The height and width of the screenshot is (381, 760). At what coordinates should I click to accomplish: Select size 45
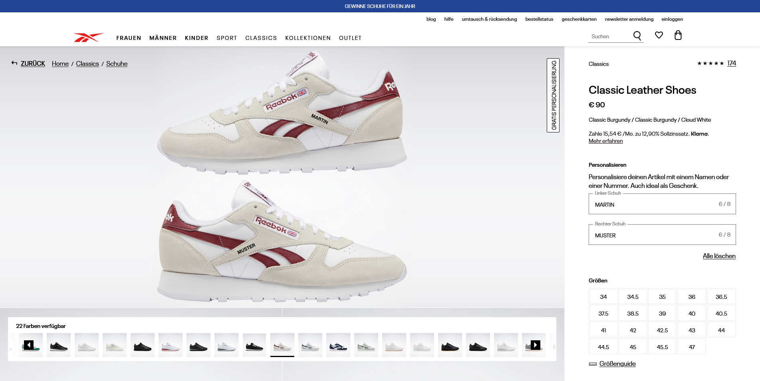pos(633,347)
